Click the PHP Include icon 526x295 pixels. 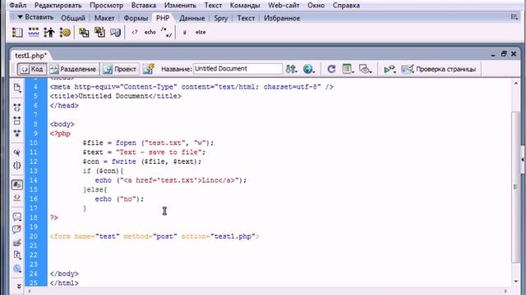84,33
